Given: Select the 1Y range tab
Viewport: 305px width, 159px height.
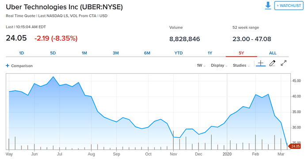Looking at the screenshot, I should (x=210, y=53).
